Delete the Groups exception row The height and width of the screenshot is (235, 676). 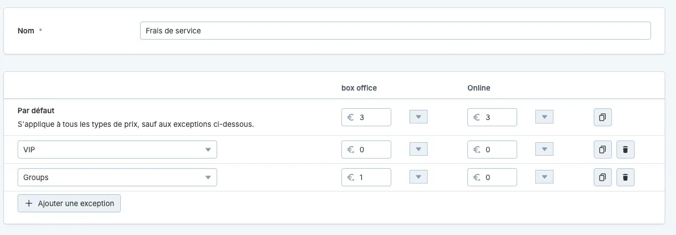[625, 177]
